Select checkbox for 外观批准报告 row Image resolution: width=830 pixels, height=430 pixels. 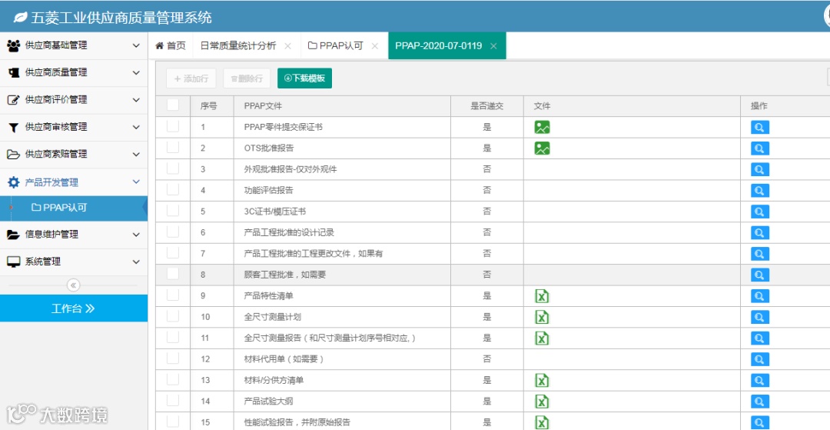point(173,168)
